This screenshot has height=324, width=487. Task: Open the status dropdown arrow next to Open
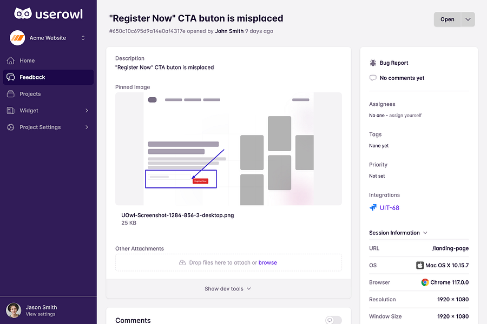click(468, 19)
